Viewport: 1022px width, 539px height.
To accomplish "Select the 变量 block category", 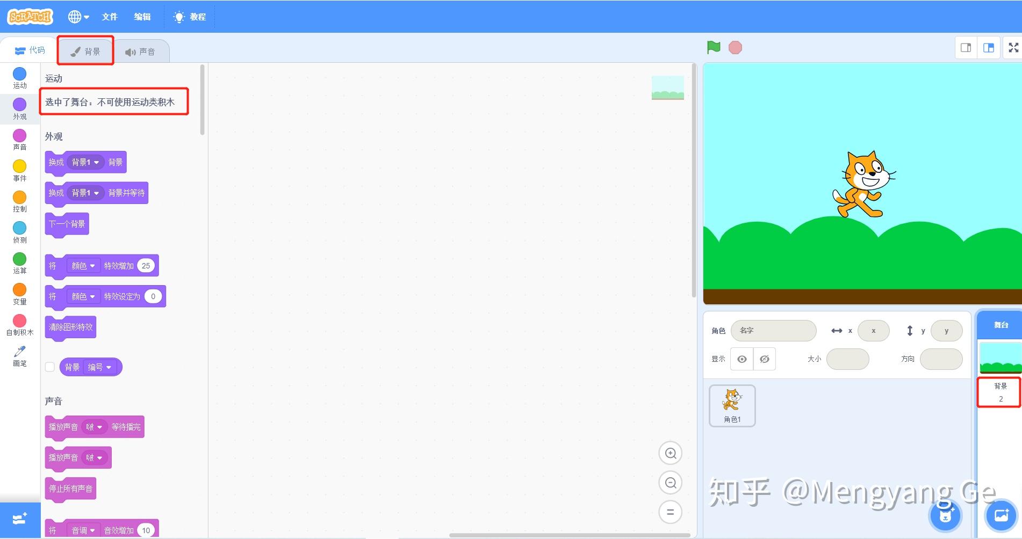I will tap(20, 294).
